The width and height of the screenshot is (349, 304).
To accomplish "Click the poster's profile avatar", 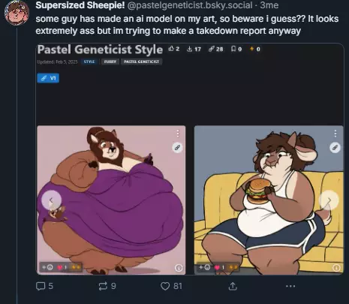I will click(17, 13).
